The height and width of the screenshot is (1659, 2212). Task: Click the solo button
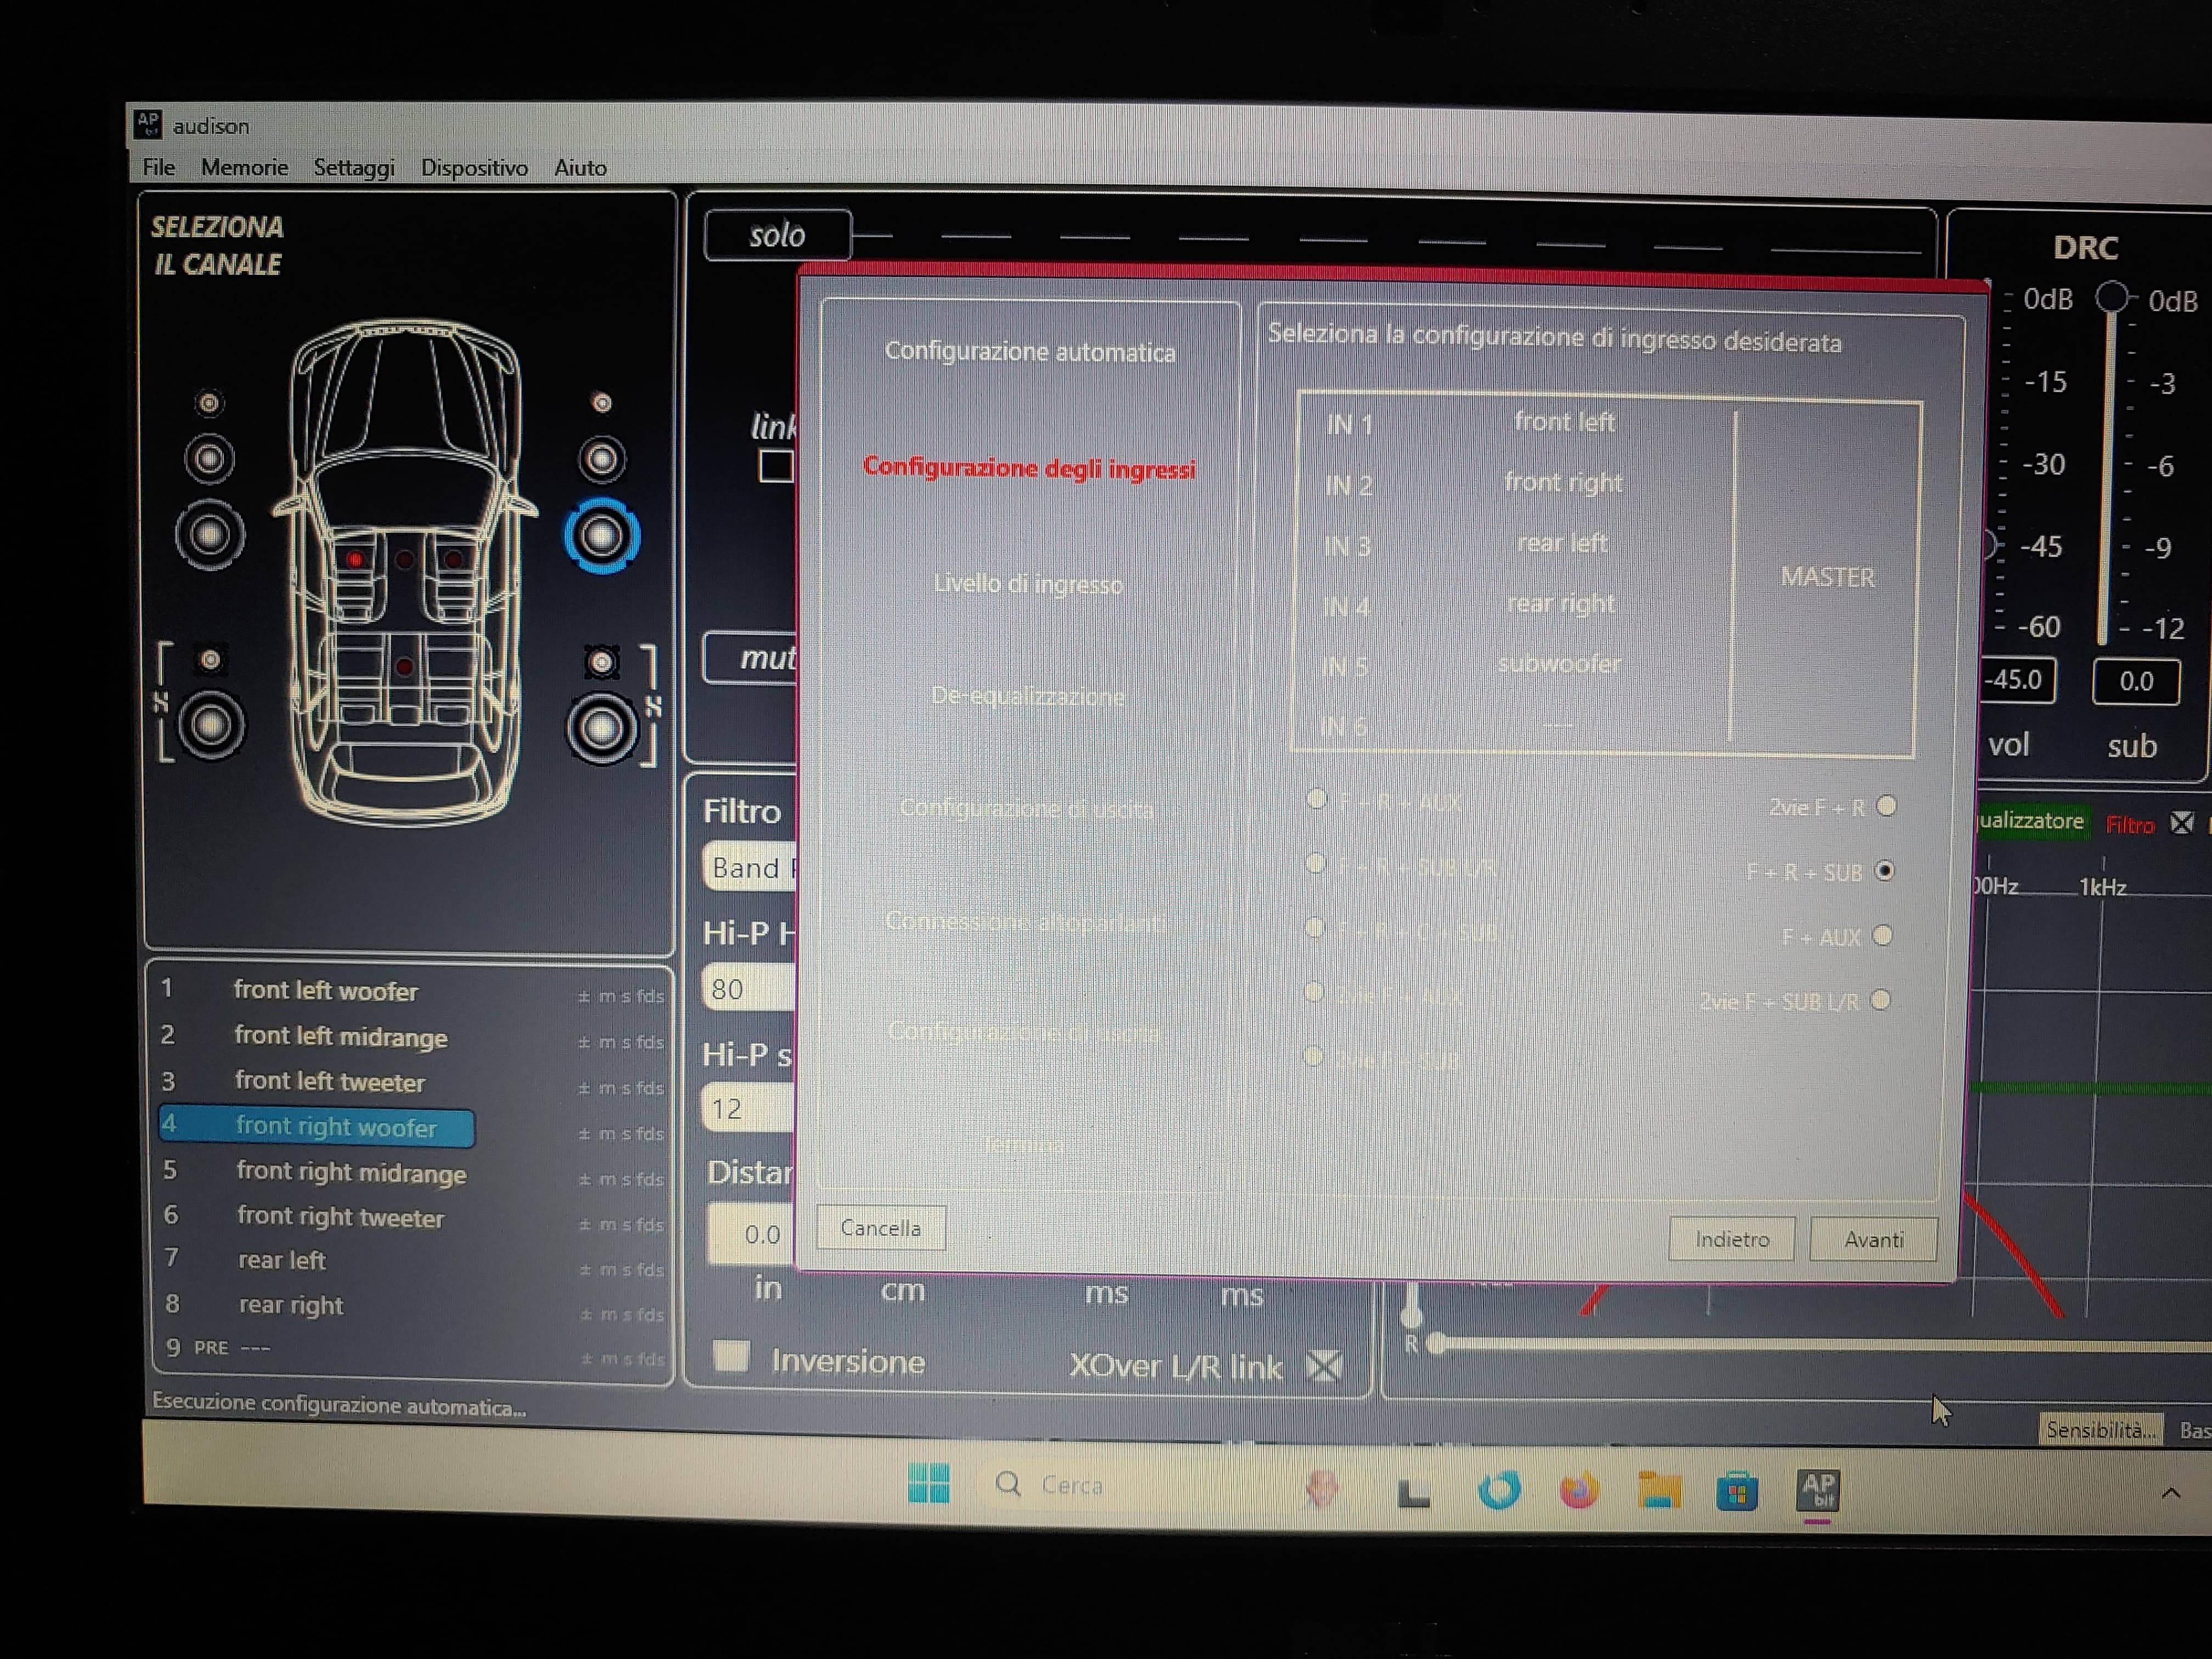point(778,235)
